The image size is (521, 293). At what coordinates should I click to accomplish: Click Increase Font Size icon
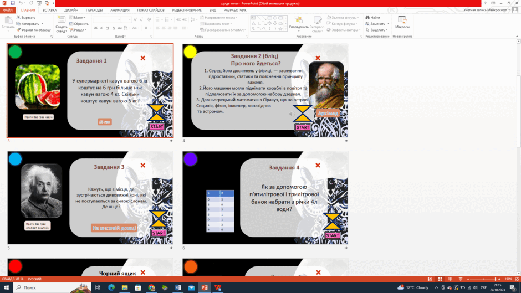(135, 20)
